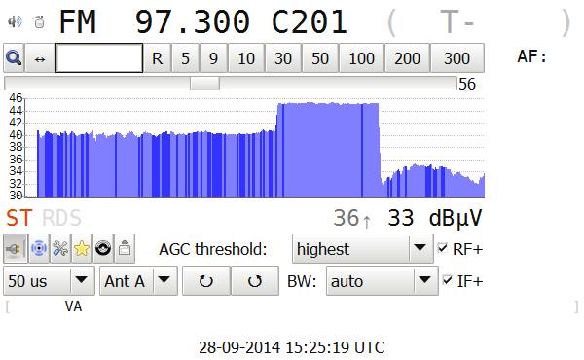Screen dimensions: 584x360
Task: Click the magnifier search icon
Action: pyautogui.click(x=14, y=58)
